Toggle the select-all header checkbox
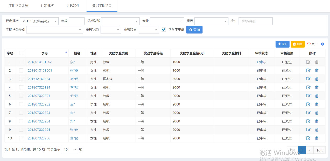Screen dimensions: 330x161 [x=21, y=53]
